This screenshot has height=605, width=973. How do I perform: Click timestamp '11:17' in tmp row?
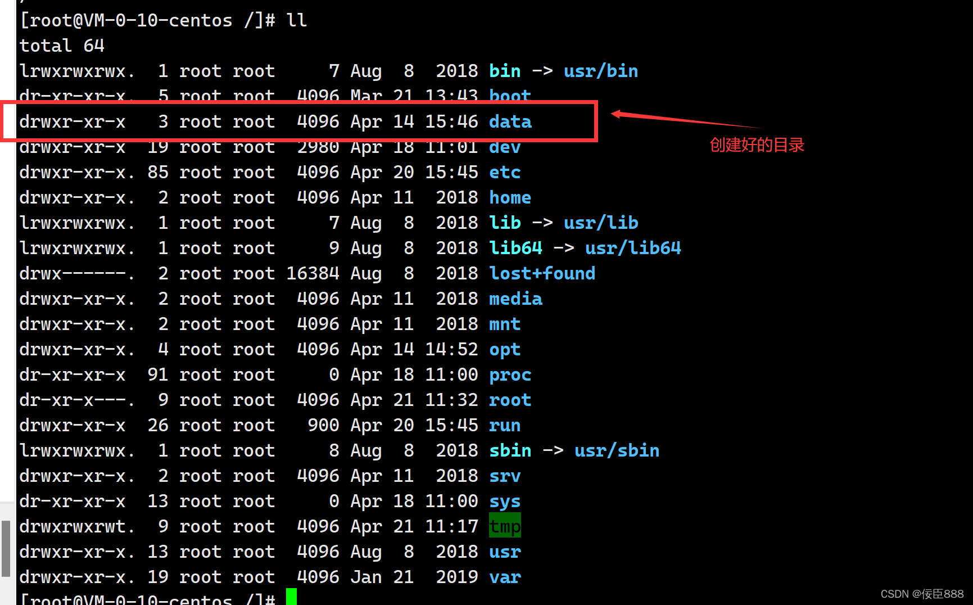[451, 526]
